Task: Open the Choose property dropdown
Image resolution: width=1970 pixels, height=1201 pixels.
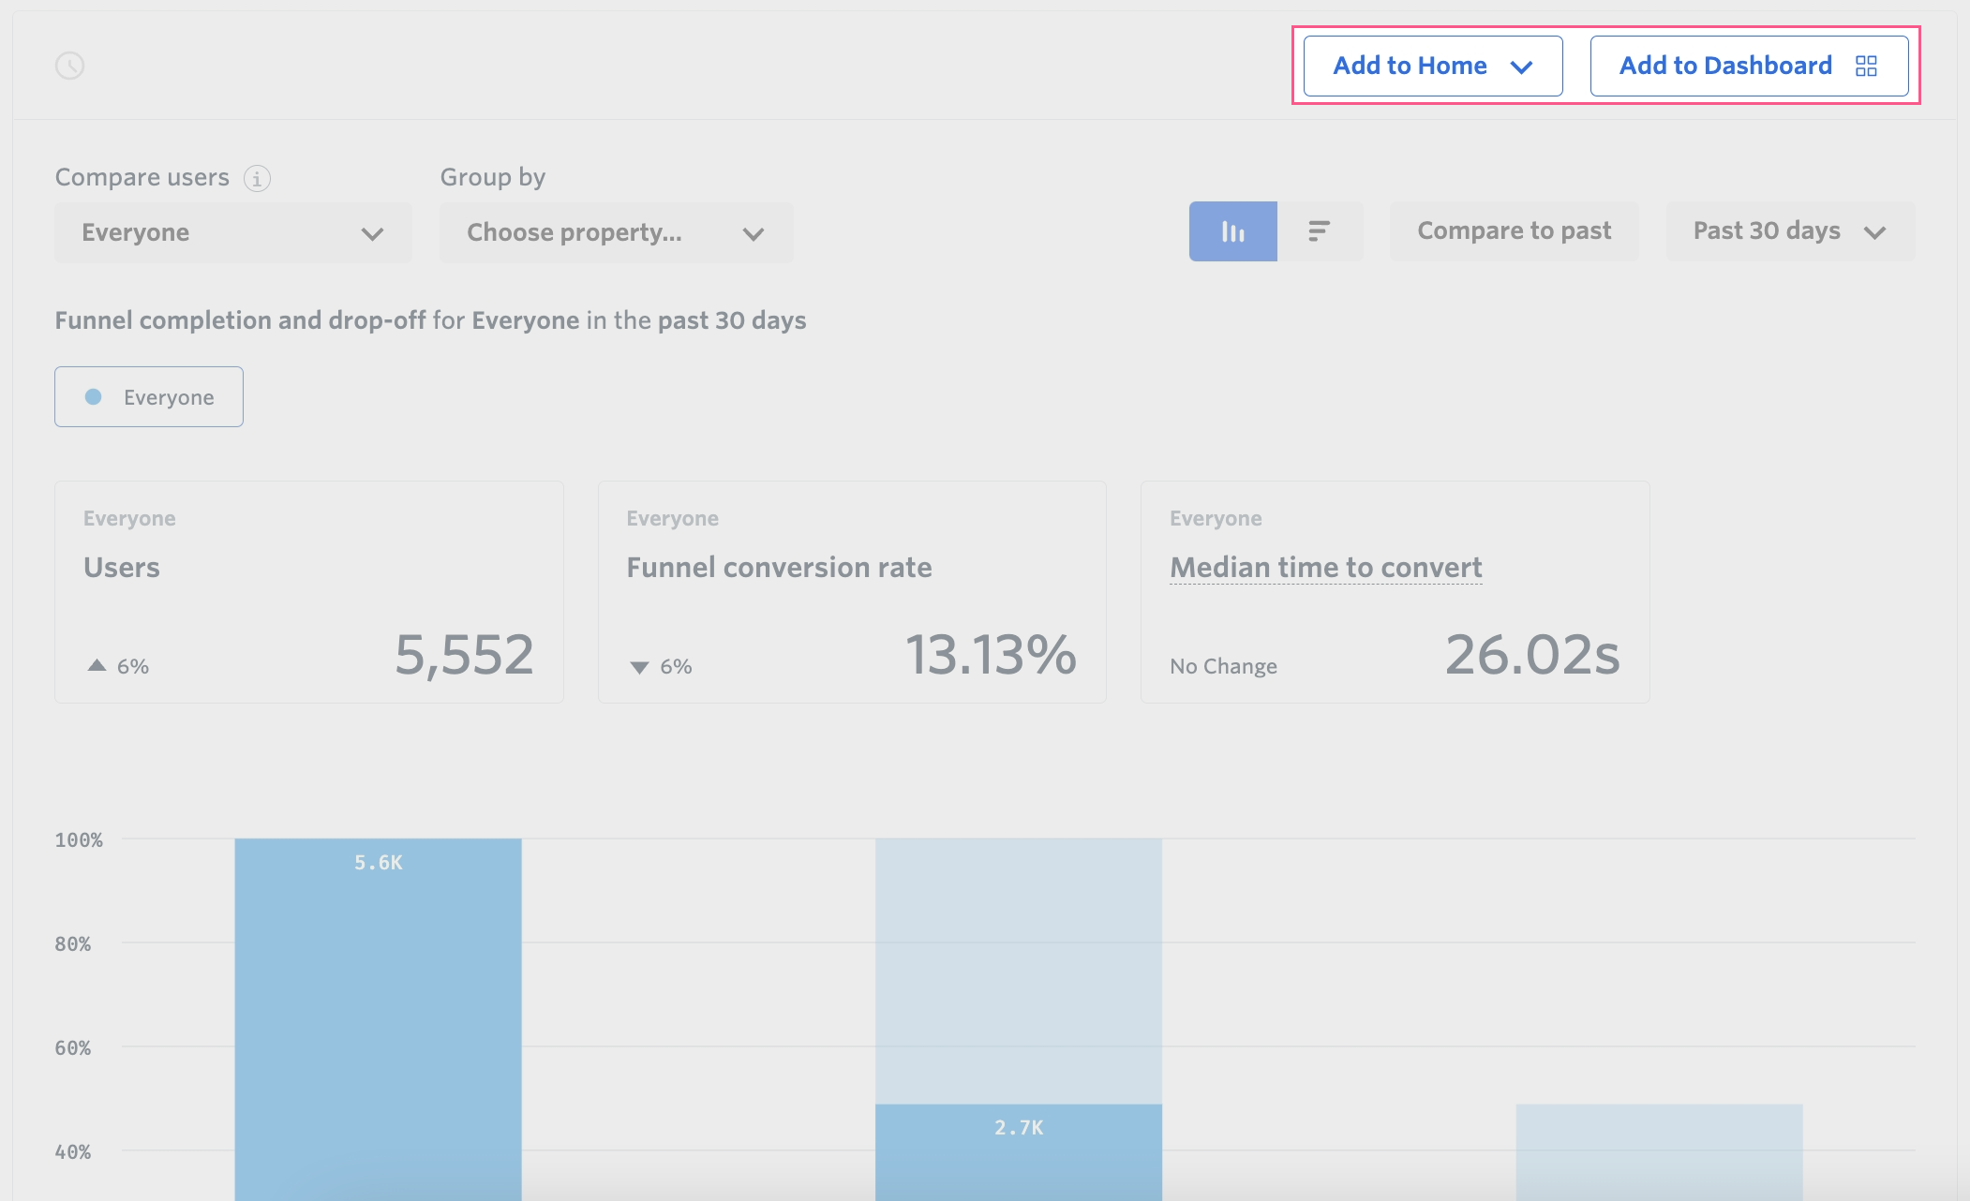Action: (x=615, y=232)
